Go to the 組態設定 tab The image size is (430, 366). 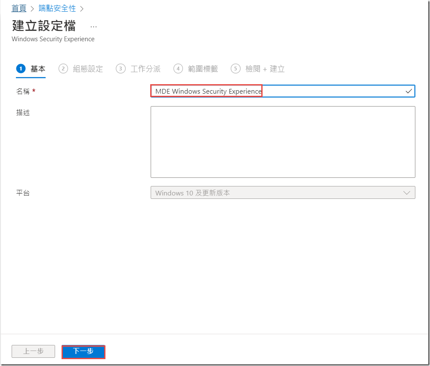(88, 69)
